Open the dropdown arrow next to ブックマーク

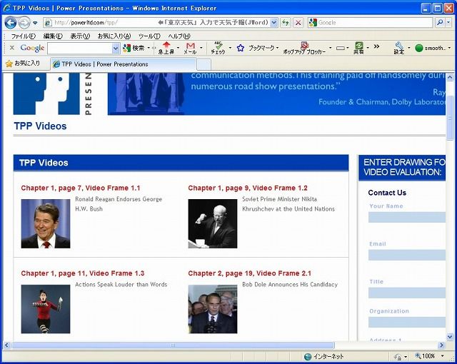tap(277, 48)
